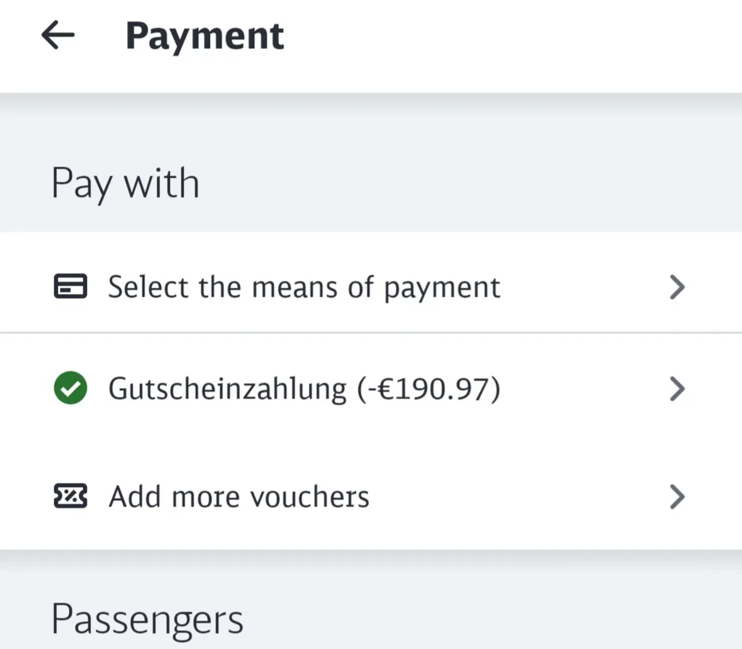742x649 pixels.
Task: Click the green checkmark next to Gutscheinzahlung
Action: pos(70,389)
